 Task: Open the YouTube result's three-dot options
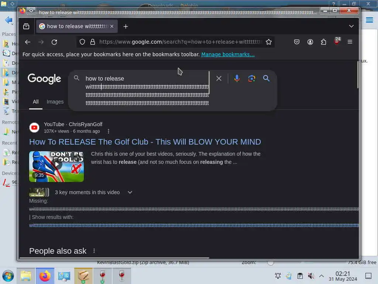[x=109, y=131]
